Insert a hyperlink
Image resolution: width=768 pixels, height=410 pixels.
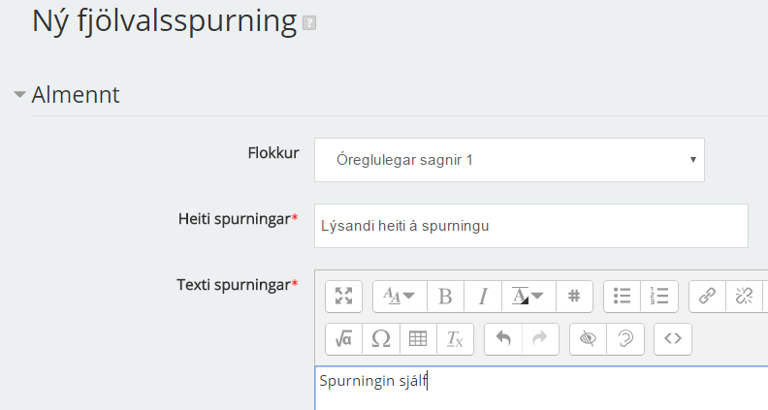[707, 297]
